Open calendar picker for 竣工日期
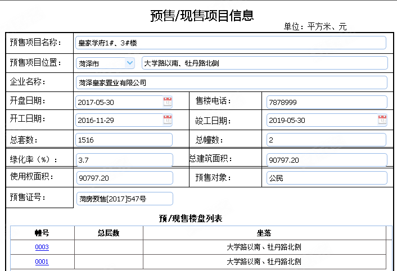This screenshot has width=397, height=271. (382, 120)
